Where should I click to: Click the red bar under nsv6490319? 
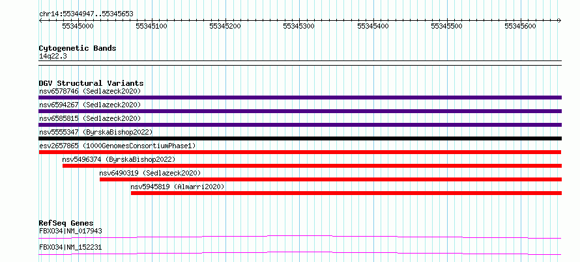[330, 179]
